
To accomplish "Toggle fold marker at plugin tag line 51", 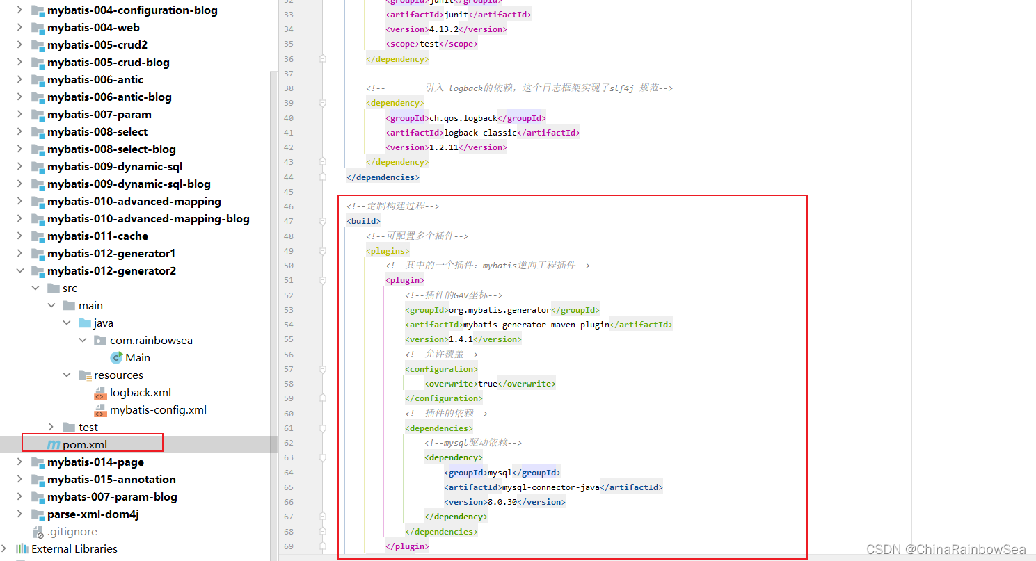I will tap(322, 280).
